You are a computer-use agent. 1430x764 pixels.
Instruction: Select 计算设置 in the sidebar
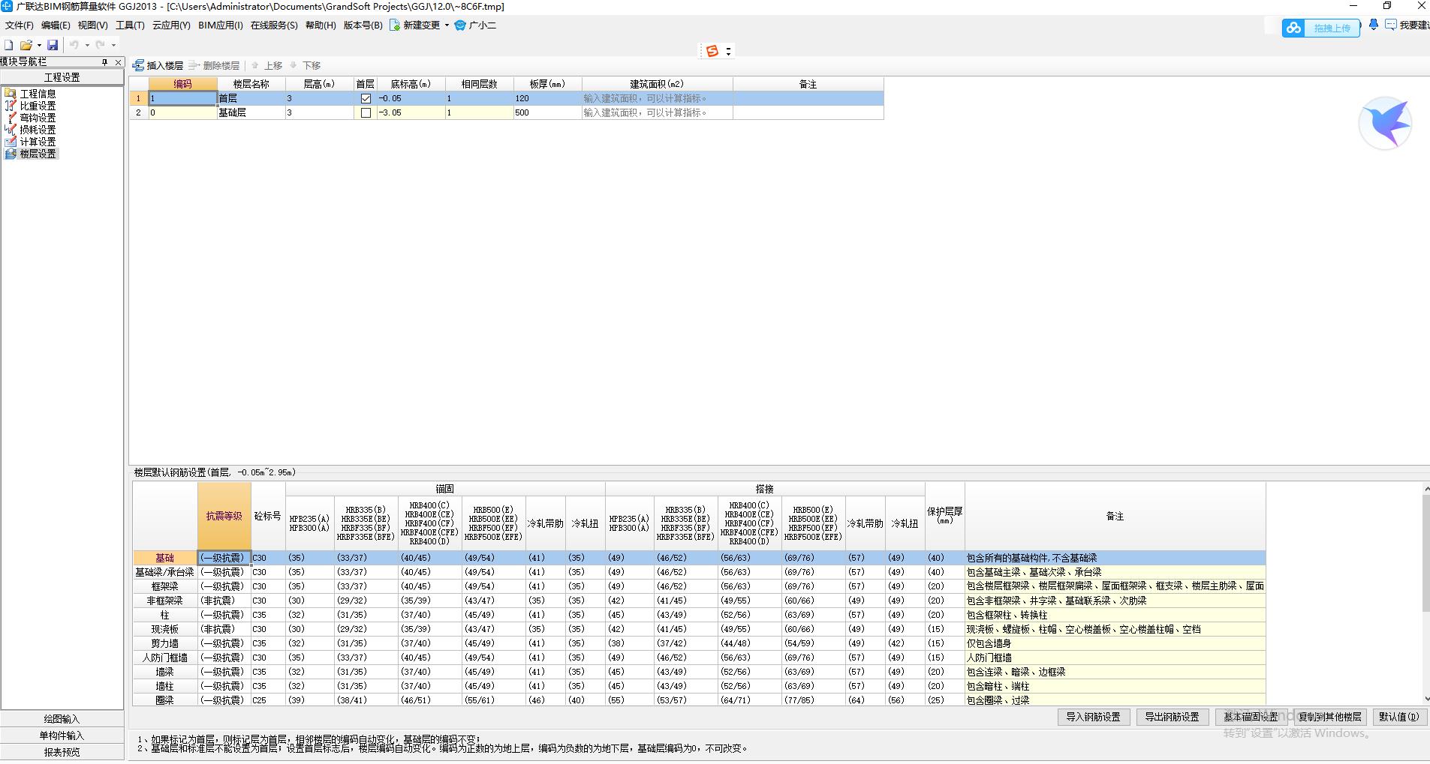pyautogui.click(x=38, y=142)
